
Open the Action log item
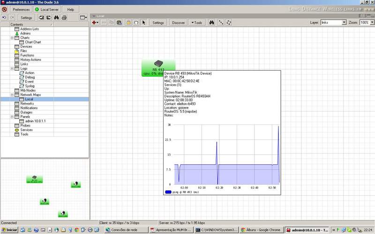(x=30, y=73)
